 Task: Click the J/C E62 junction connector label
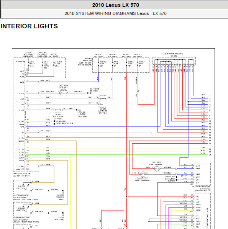click(x=64, y=89)
